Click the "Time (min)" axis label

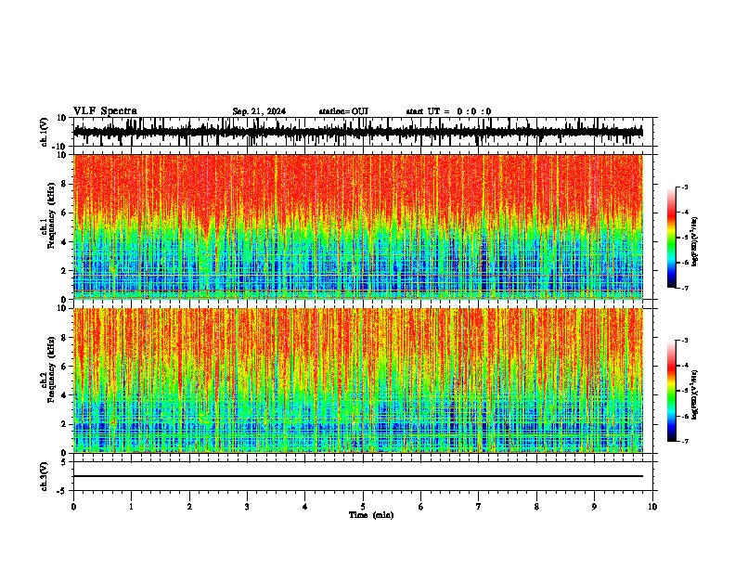[x=371, y=515]
